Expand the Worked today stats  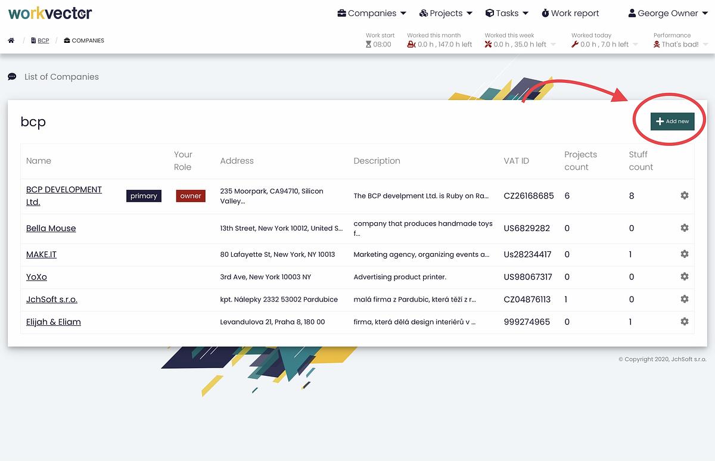pos(604,44)
